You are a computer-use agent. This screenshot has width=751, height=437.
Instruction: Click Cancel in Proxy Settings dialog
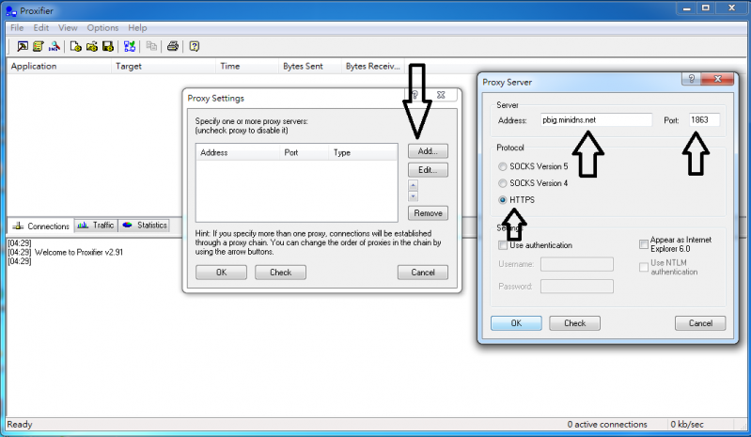tap(422, 273)
